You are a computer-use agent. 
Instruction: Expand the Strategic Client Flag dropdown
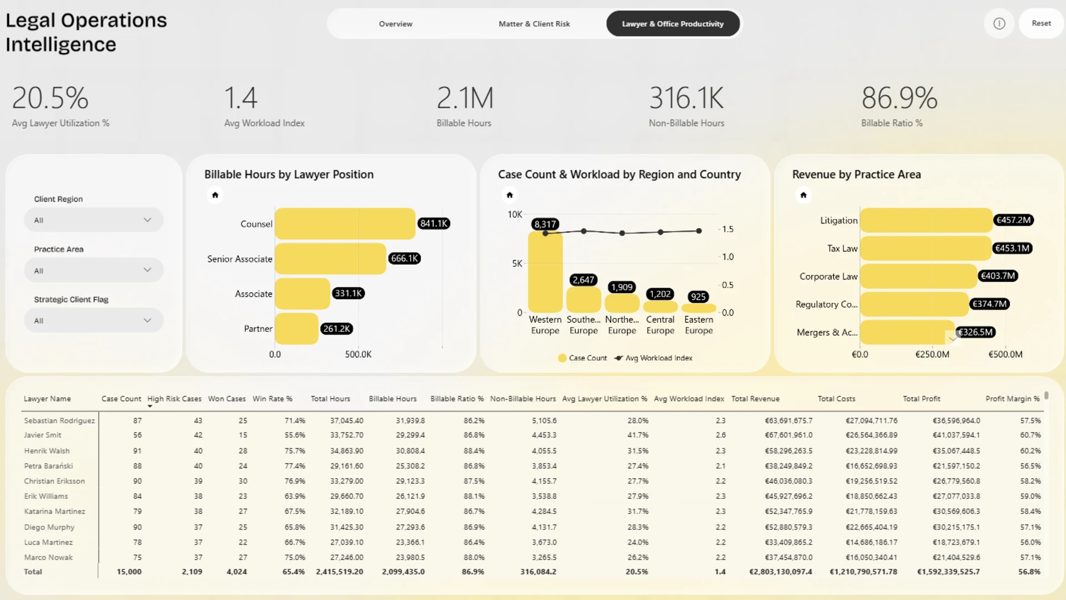93,321
